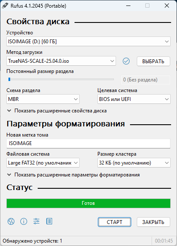Click the persistent partition size slider

coord(61,80)
